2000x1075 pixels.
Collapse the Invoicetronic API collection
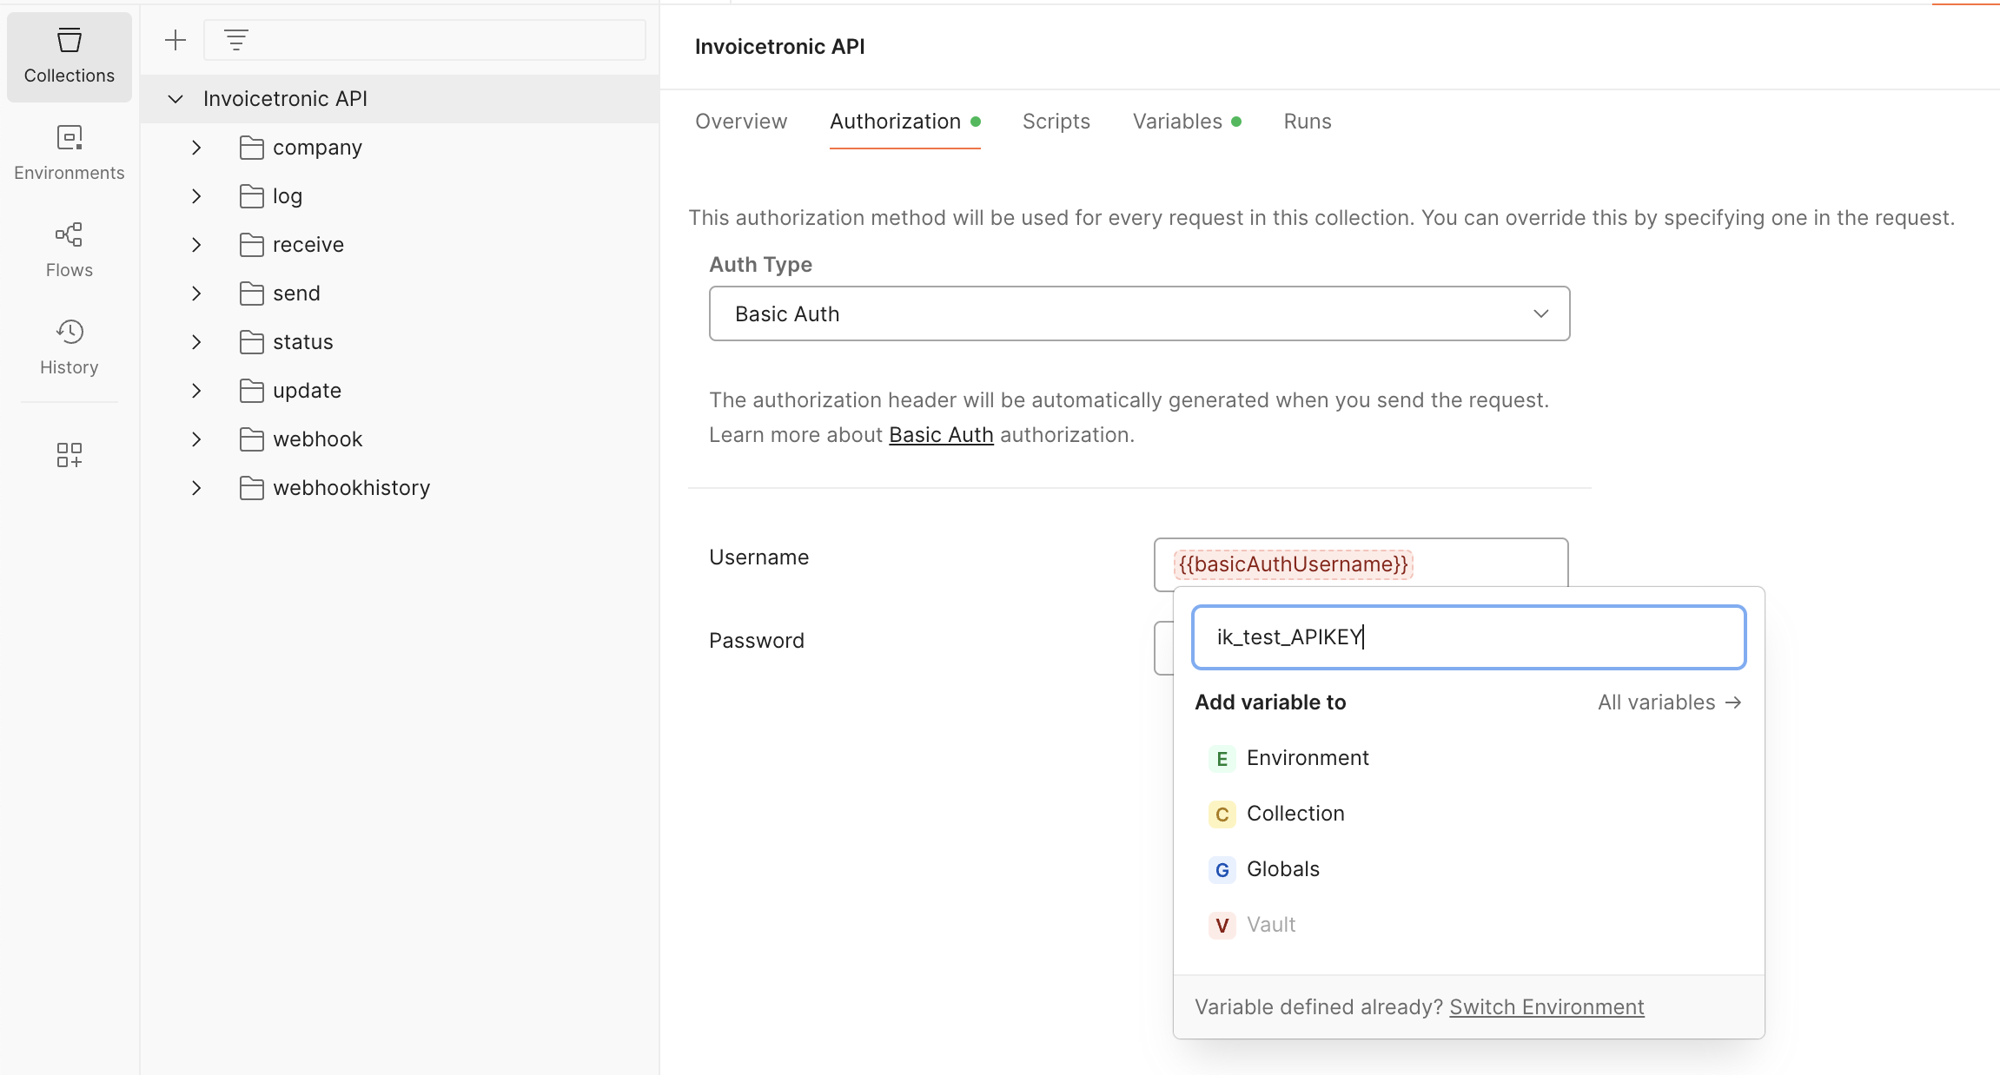tap(175, 99)
